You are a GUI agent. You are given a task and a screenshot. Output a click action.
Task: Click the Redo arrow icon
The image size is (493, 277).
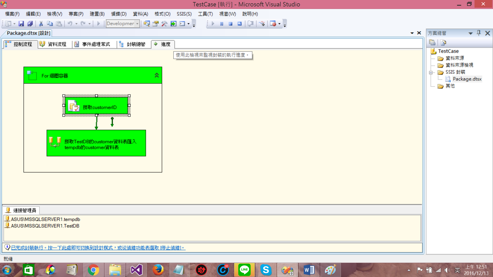pyautogui.click(x=83, y=24)
